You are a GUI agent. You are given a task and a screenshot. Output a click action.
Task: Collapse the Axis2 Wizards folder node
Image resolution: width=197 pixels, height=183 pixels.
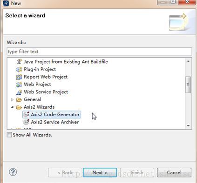click(12, 107)
